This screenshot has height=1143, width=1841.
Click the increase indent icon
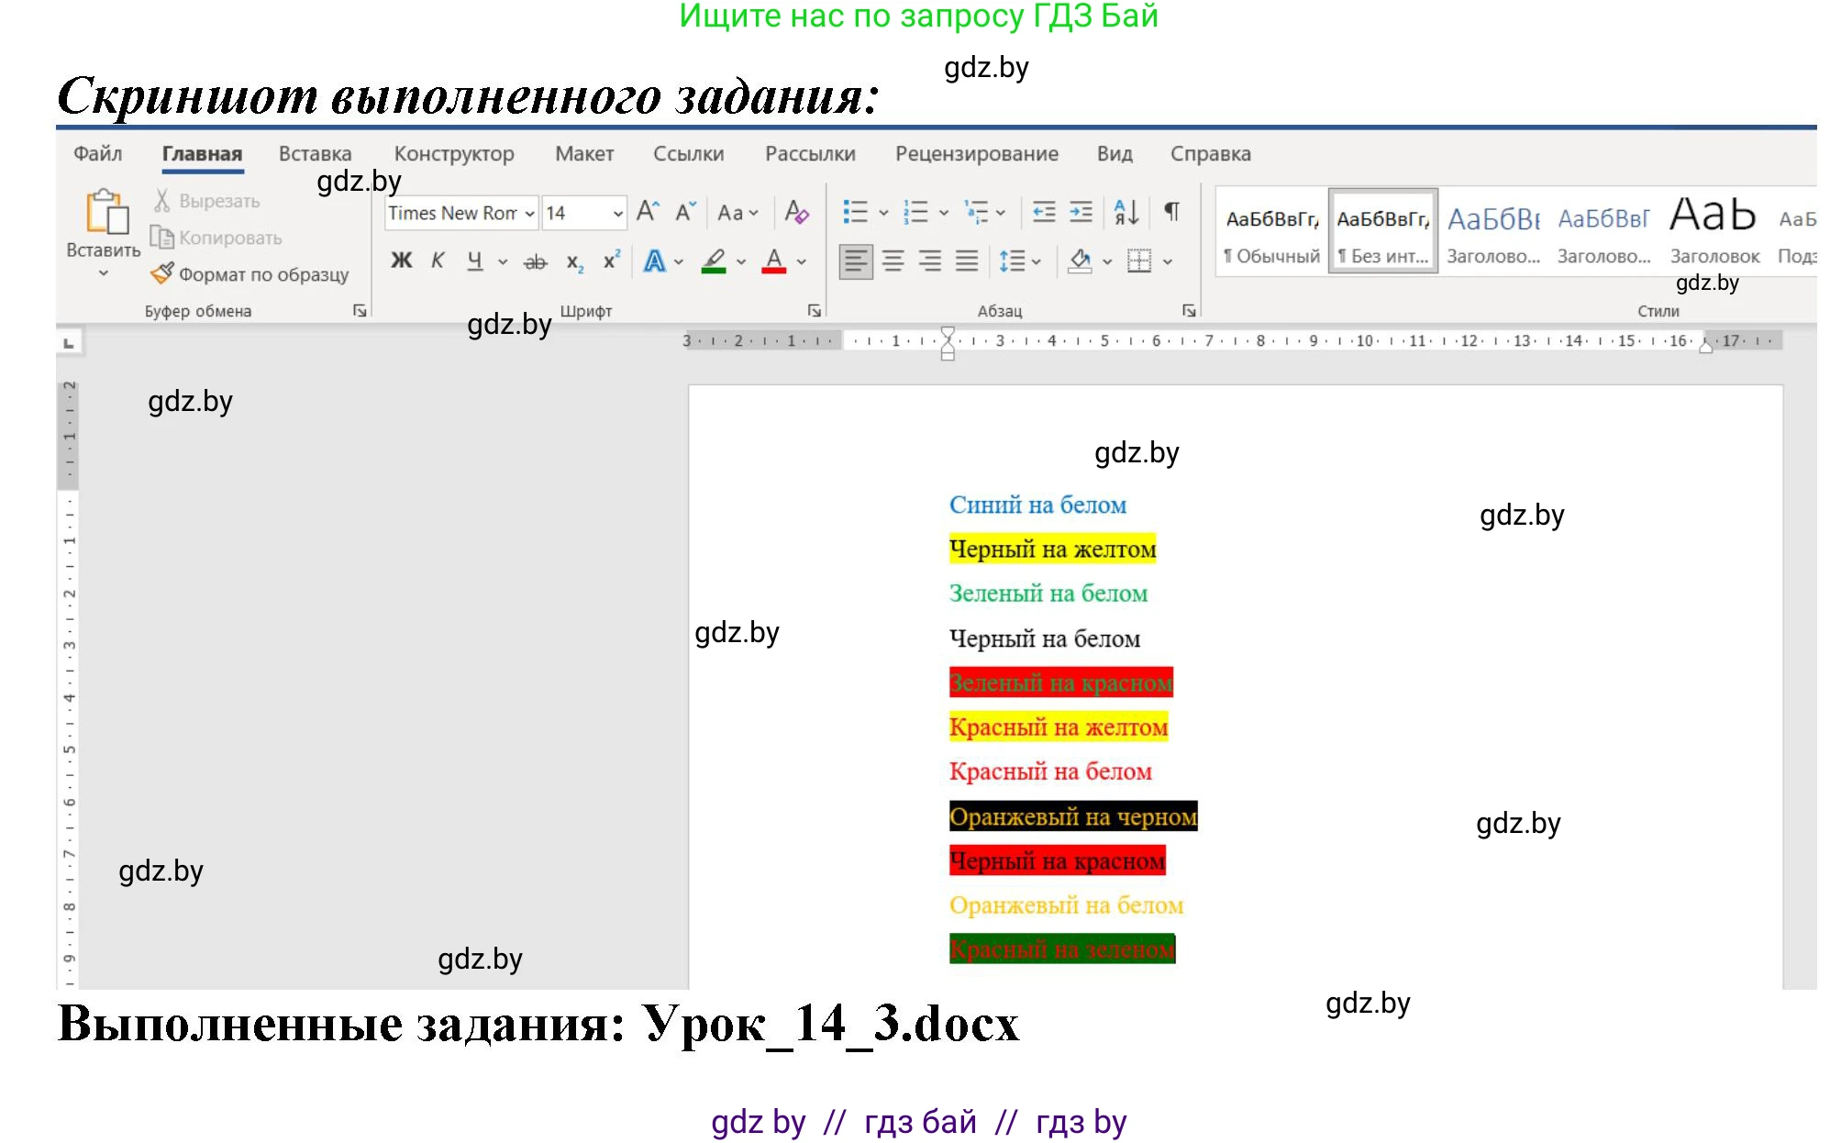tap(1079, 212)
